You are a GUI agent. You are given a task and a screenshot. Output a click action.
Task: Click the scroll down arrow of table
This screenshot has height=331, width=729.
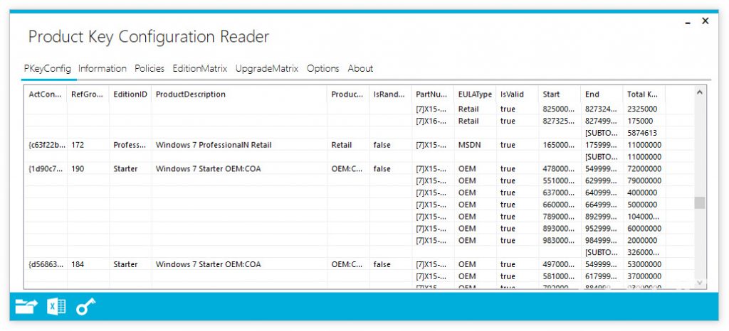[700, 283]
